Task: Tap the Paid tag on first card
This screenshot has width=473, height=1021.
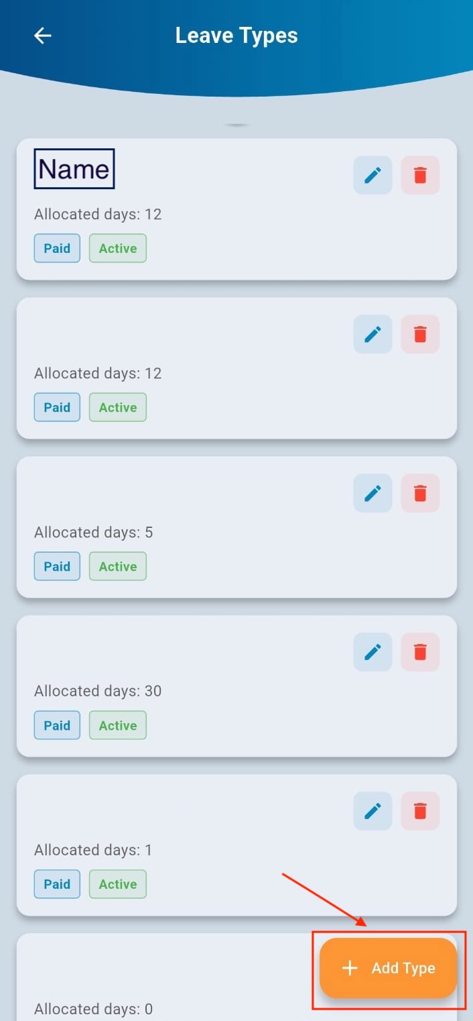Action: tap(57, 248)
